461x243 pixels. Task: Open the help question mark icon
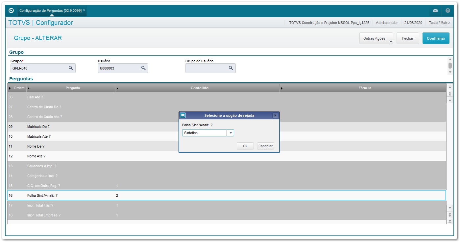[x=448, y=10]
